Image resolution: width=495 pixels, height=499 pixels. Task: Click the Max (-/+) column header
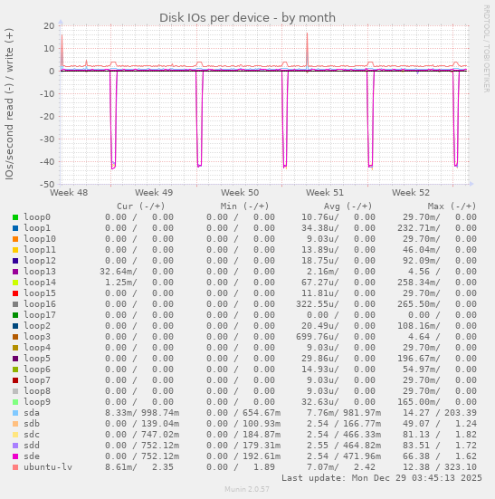pos(452,206)
